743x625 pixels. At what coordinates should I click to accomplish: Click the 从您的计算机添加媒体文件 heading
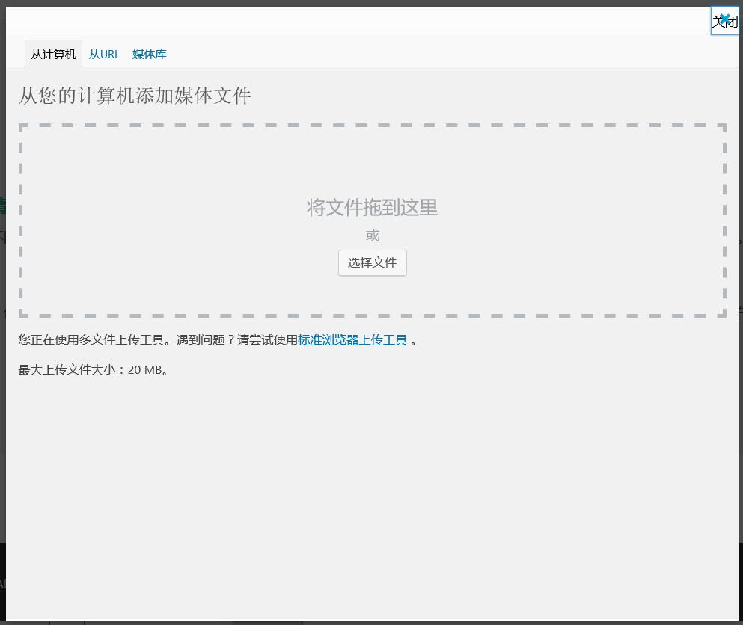(x=135, y=96)
